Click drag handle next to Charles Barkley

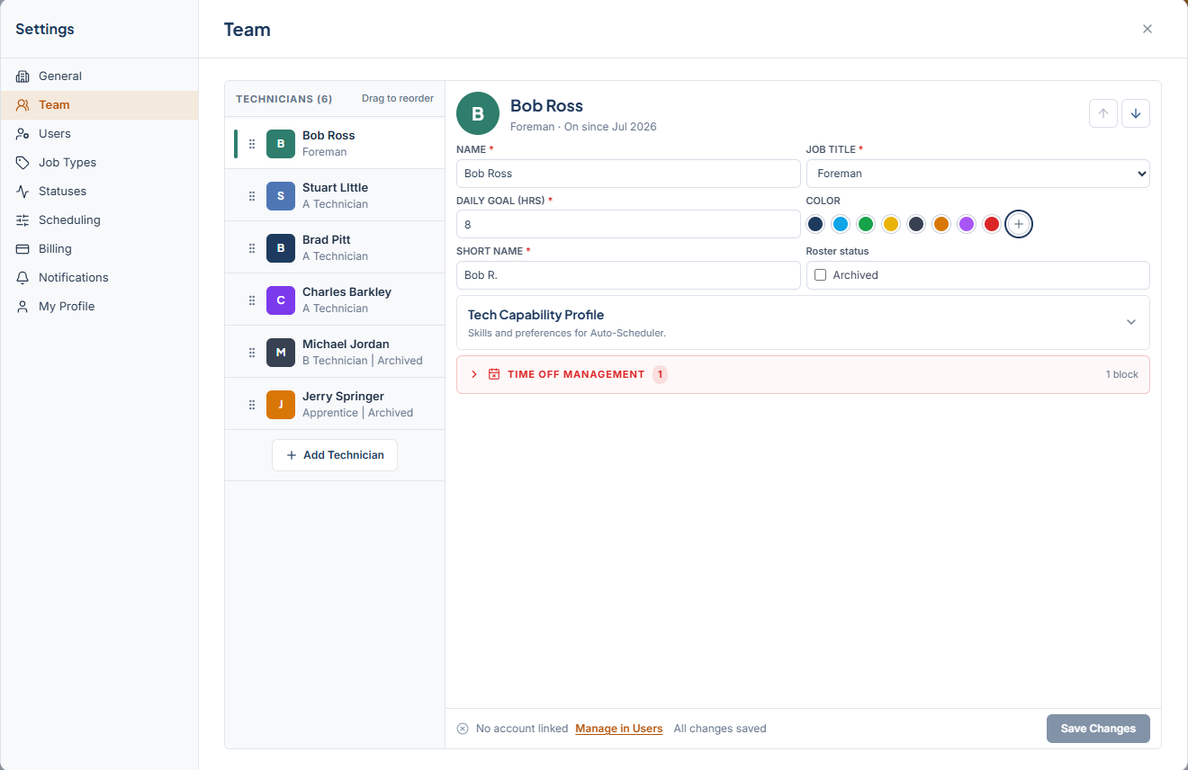tap(252, 300)
